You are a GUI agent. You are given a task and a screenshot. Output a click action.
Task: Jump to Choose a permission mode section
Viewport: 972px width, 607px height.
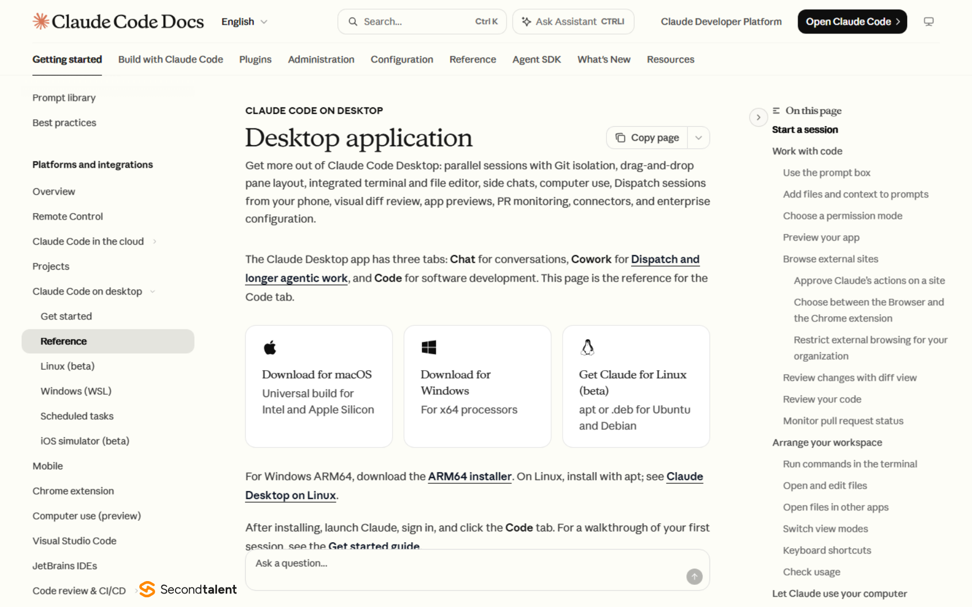click(x=842, y=216)
